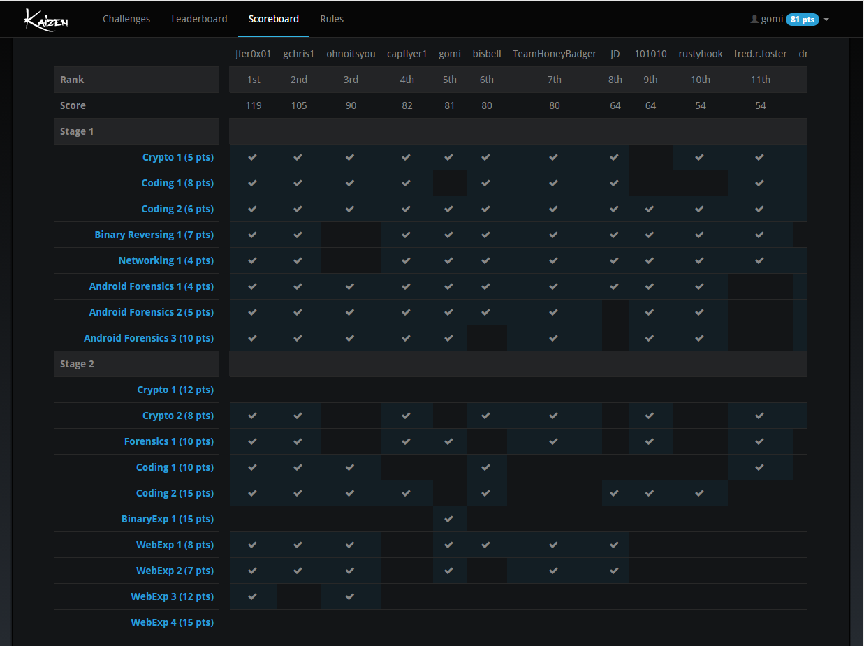Open Crypto 2 (8 pts) challenge
This screenshot has width=864, height=646.
pos(178,416)
